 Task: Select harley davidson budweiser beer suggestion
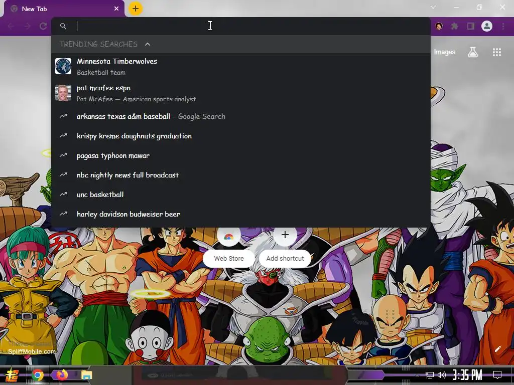point(240,214)
